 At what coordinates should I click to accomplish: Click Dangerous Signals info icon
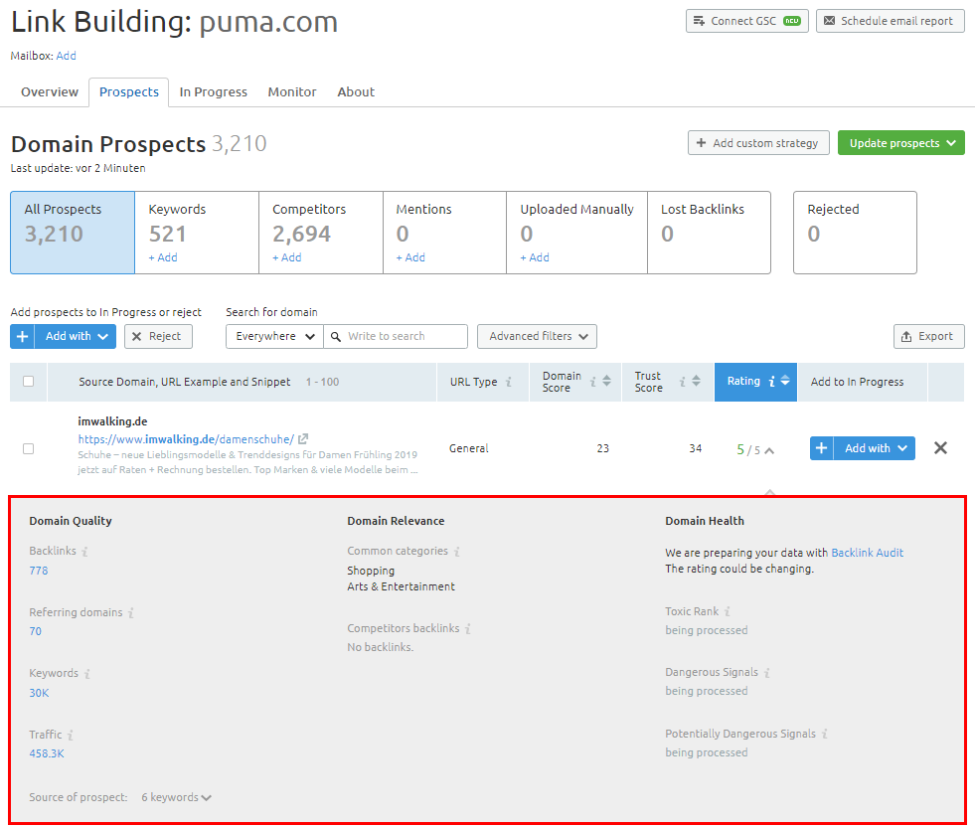(766, 673)
